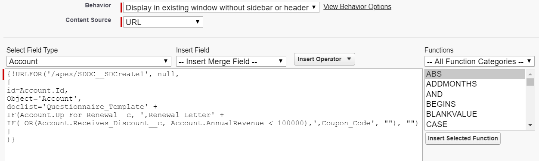Click the Insert Selected Function button
This screenshot has height=161, width=539.
463,139
